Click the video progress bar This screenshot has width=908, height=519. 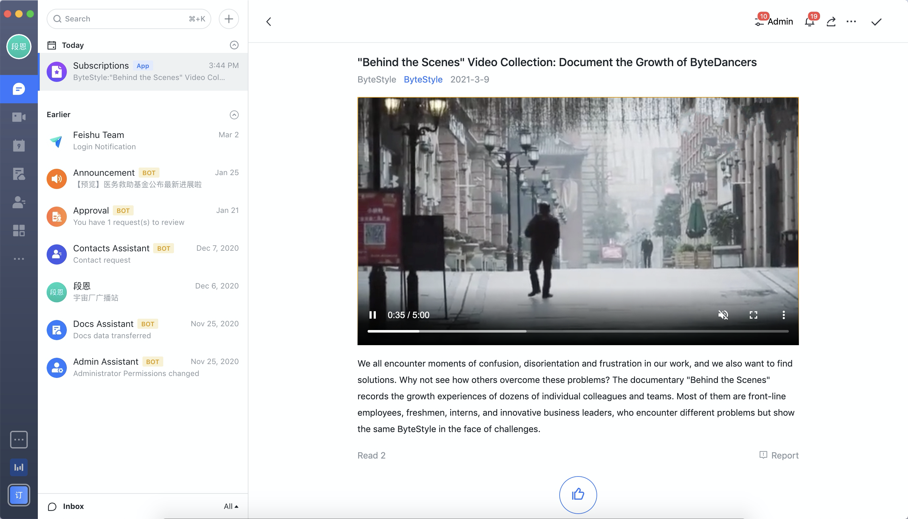pyautogui.click(x=578, y=331)
